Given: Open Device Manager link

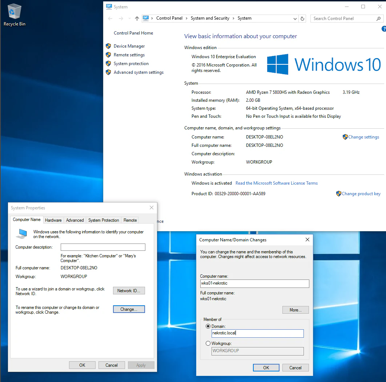Looking at the screenshot, I should click(129, 46).
